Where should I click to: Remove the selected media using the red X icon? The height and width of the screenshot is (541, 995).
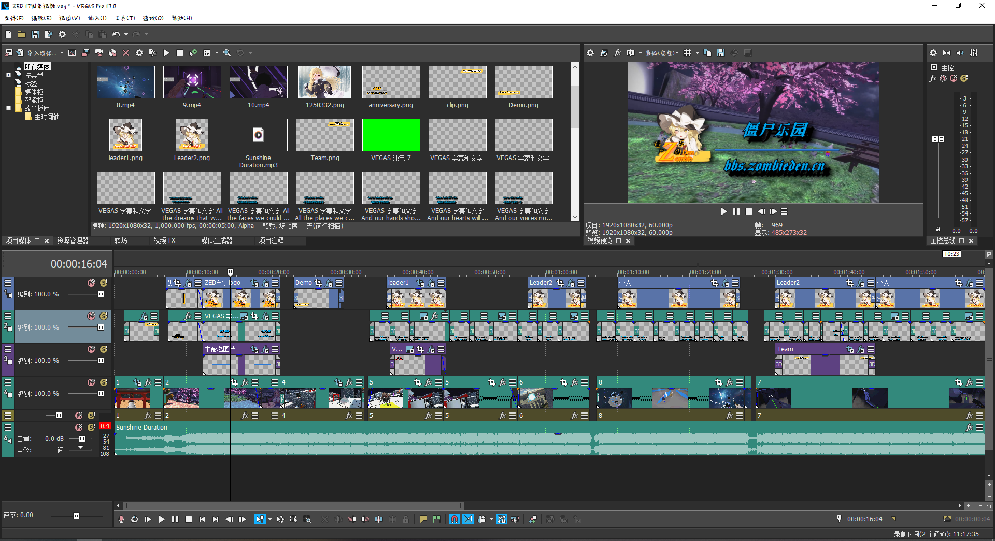pyautogui.click(x=126, y=53)
